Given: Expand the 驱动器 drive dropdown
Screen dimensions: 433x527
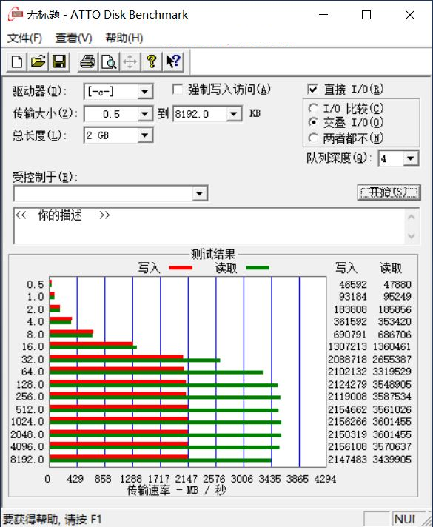Looking at the screenshot, I should pyautogui.click(x=145, y=92).
